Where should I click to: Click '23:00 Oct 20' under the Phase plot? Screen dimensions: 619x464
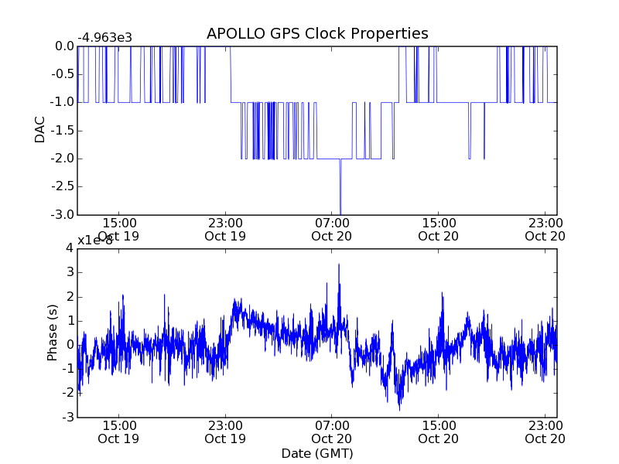545,432
